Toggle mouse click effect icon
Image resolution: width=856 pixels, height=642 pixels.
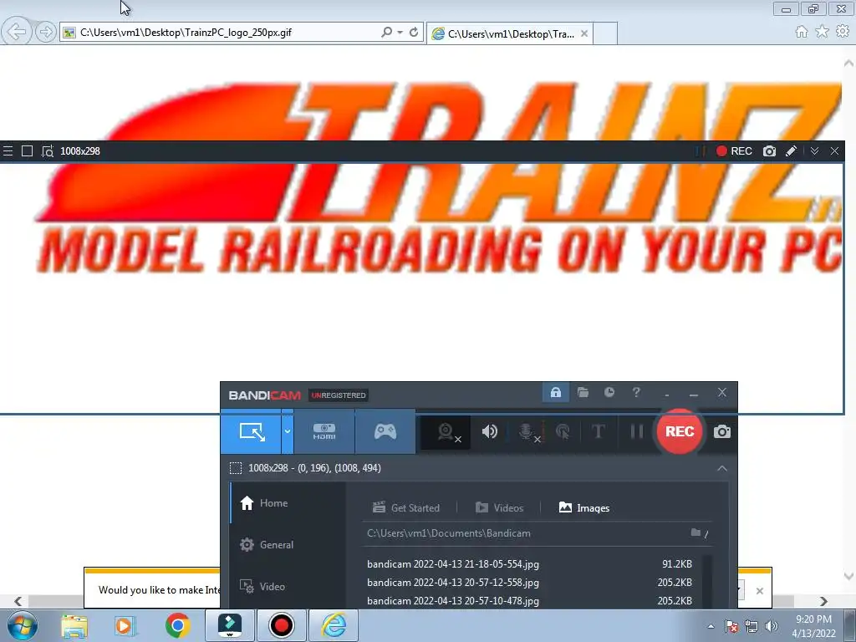[x=563, y=432]
